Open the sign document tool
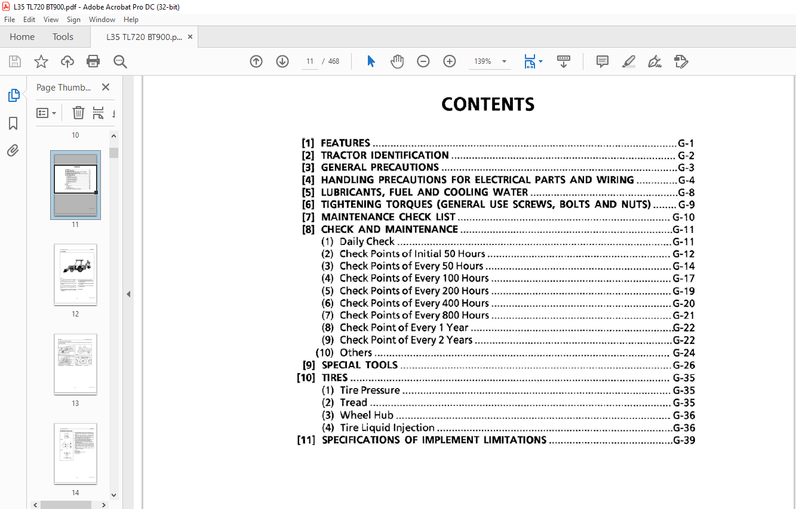Viewport: 796px width, 509px height. pos(654,61)
